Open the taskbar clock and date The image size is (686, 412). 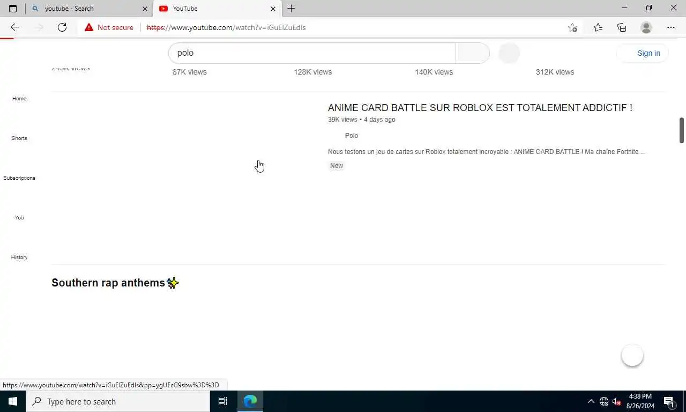(x=640, y=401)
